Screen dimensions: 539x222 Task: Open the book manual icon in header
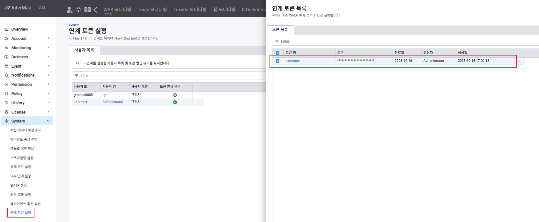point(87,10)
